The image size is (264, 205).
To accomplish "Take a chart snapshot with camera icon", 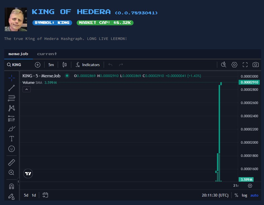I will [x=256, y=65].
